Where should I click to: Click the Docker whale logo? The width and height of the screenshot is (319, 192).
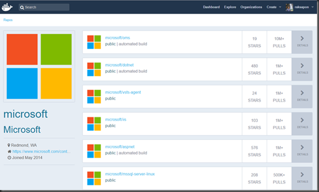point(7,7)
